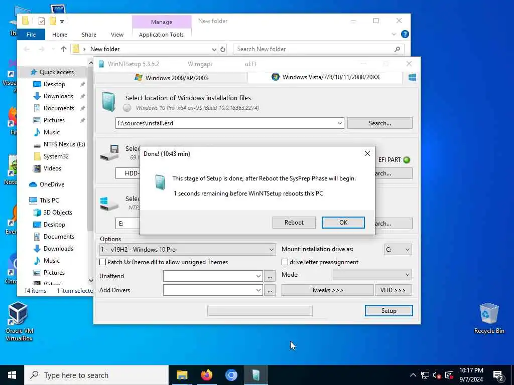Open Downloads under Quick access
Screen dimensions: 514x385
58,96
